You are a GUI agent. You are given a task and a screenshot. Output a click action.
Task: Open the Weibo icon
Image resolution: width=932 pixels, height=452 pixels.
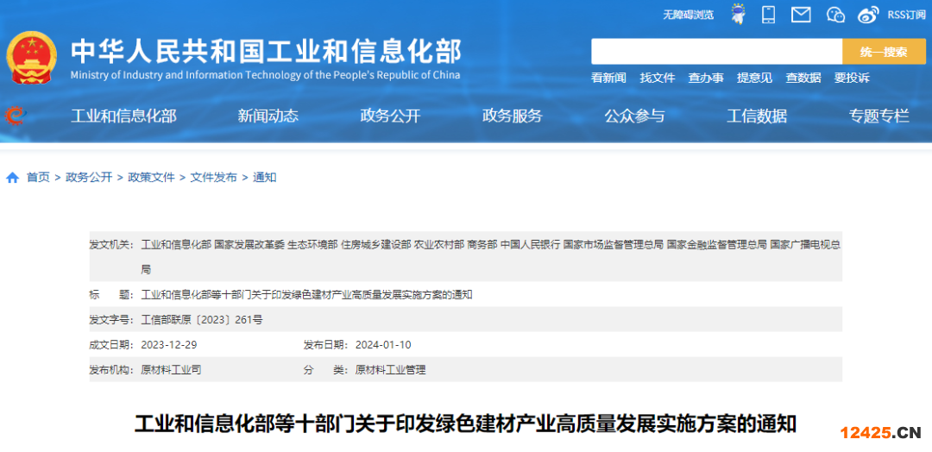coord(867,15)
